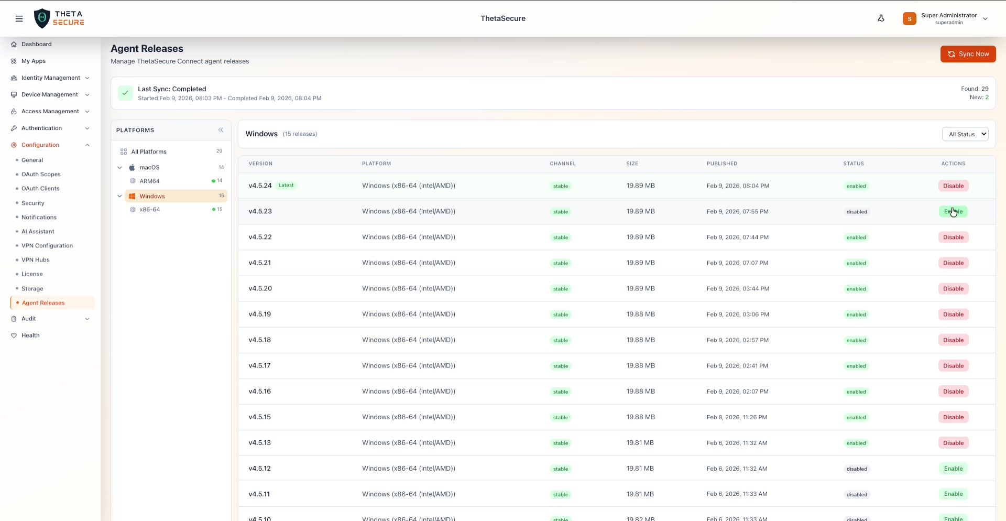Image resolution: width=1006 pixels, height=521 pixels.
Task: Select x86-64 under Windows platforms
Action: point(149,209)
